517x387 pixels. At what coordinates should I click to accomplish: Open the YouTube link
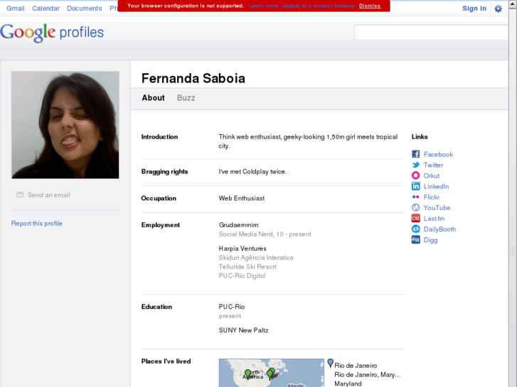[x=437, y=208]
